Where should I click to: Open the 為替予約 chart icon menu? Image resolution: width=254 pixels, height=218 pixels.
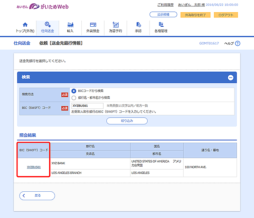point(116,25)
